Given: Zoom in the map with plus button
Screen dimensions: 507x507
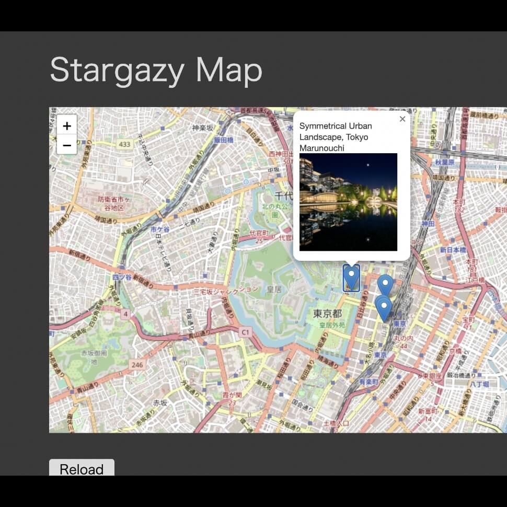Looking at the screenshot, I should (x=67, y=125).
